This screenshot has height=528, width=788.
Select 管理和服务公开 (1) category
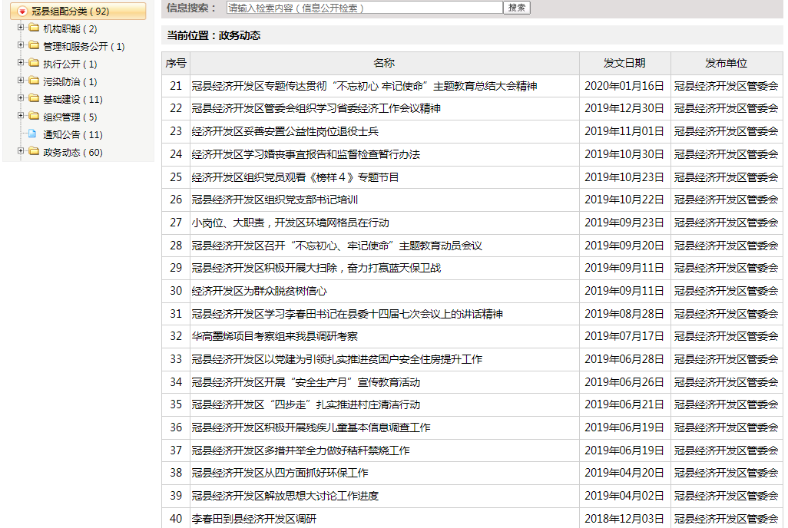(x=84, y=46)
